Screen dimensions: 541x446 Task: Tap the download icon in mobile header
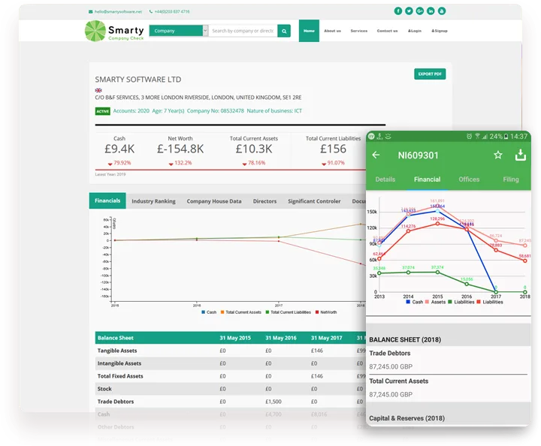(520, 155)
